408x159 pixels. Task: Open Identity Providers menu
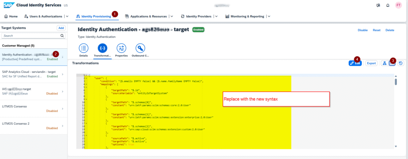pos(196,16)
